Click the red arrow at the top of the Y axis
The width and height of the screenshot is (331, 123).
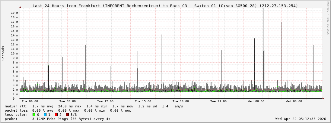pyautogui.click(x=20, y=7)
